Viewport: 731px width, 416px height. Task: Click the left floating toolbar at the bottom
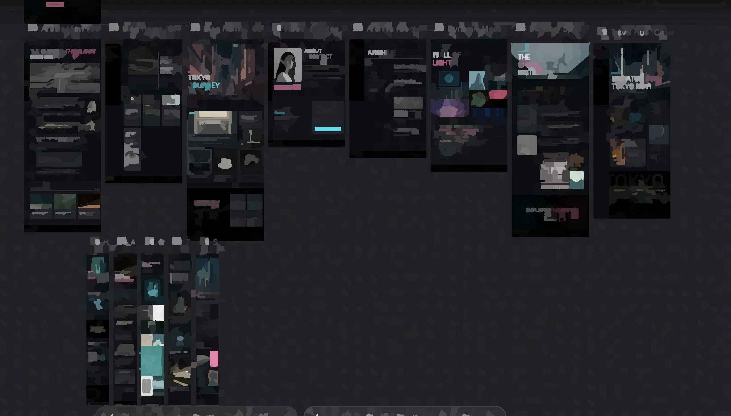[x=196, y=412]
